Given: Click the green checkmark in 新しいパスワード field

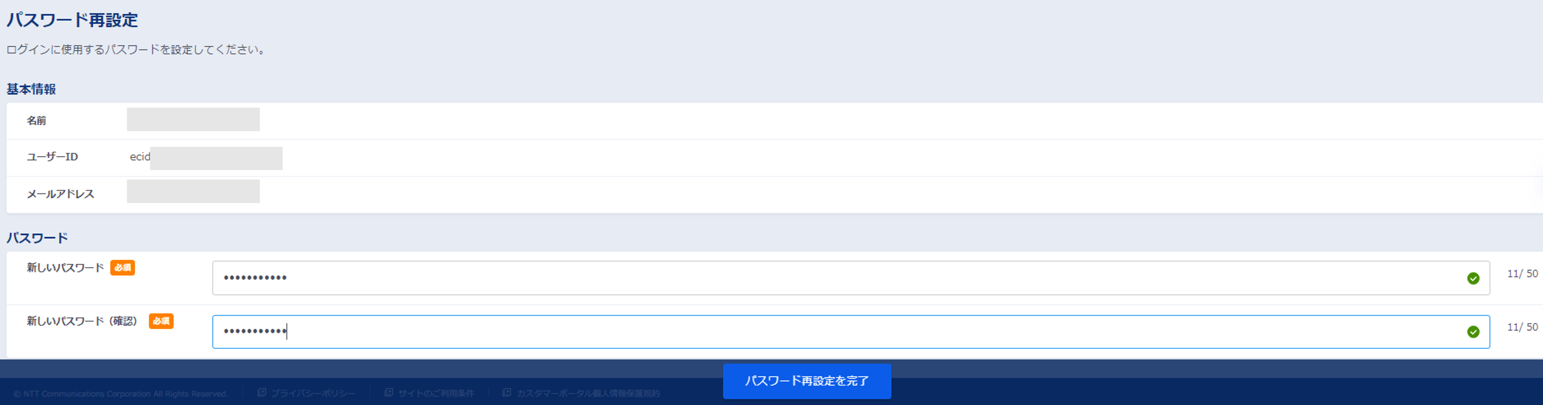Looking at the screenshot, I should pos(1473,278).
